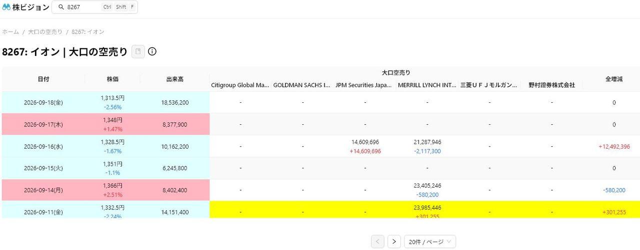Screen dimensions: 640x250
Task: Click the 出来高 column header
Action: (x=175, y=79)
